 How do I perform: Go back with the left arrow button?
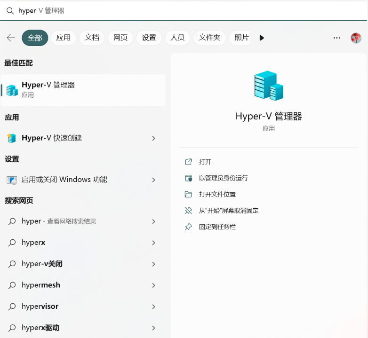click(11, 38)
